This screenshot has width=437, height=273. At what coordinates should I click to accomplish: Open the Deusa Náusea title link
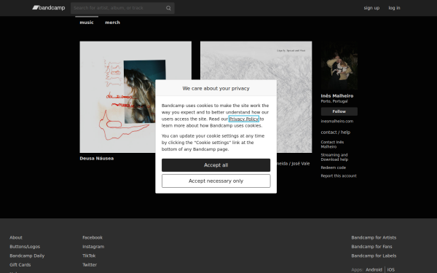click(x=97, y=158)
